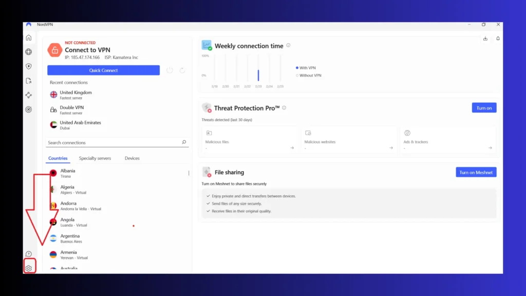
Task: Click the Malicious files folder icon
Action: tap(209, 133)
